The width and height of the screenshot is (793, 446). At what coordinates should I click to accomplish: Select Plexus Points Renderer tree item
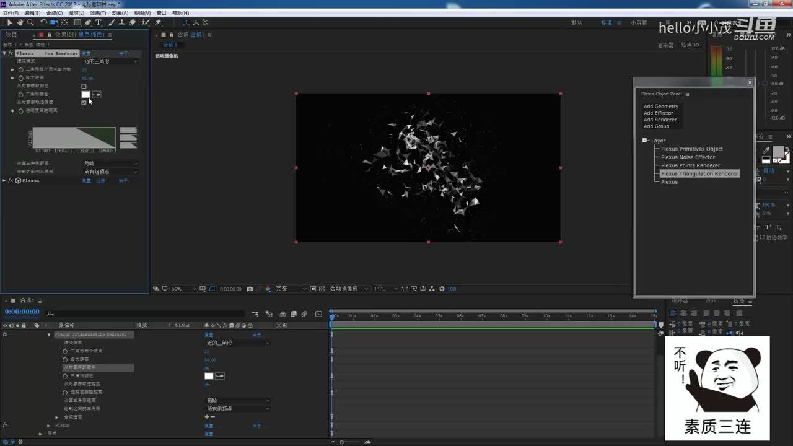click(690, 165)
